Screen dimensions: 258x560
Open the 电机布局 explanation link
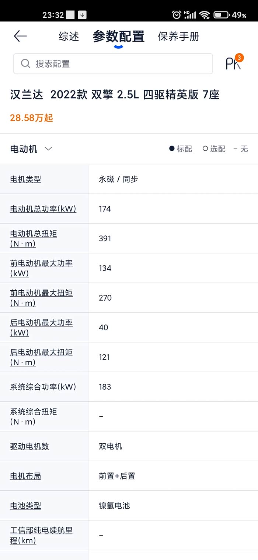(25, 476)
